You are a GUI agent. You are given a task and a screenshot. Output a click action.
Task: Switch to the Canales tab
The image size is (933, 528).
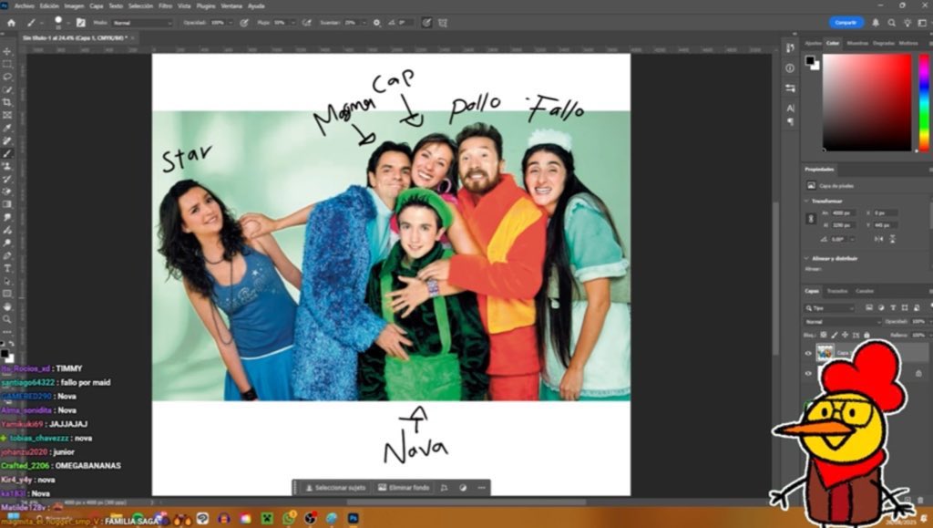[x=865, y=291]
